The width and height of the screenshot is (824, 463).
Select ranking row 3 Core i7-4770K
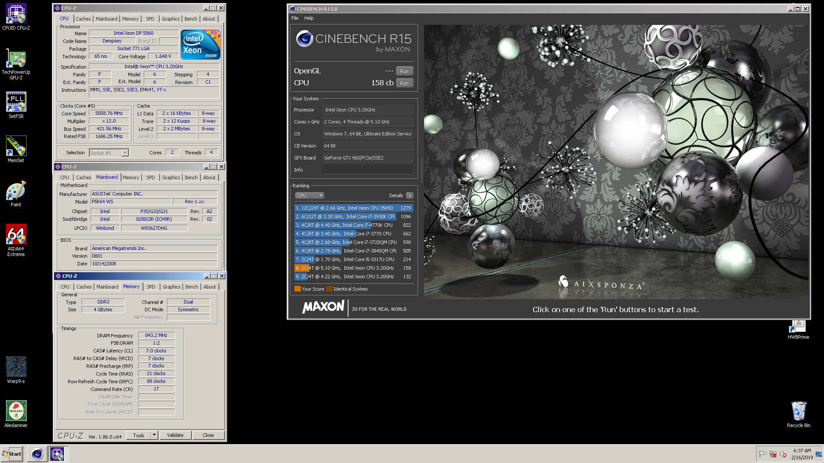[x=354, y=225]
